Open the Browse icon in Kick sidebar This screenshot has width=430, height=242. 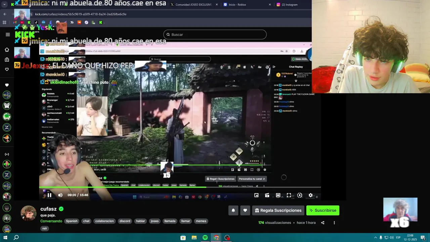pos(7,59)
